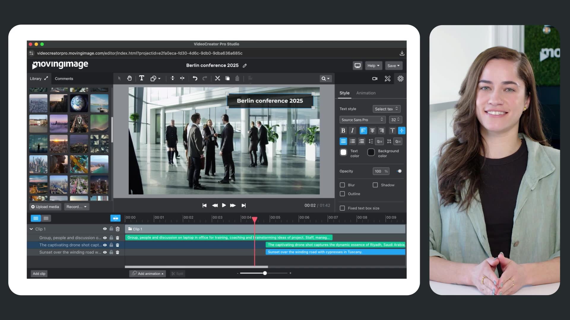Toggle visibility of 'The captivating drone shot' layer
Viewport: 570px width, 320px height.
click(x=105, y=245)
